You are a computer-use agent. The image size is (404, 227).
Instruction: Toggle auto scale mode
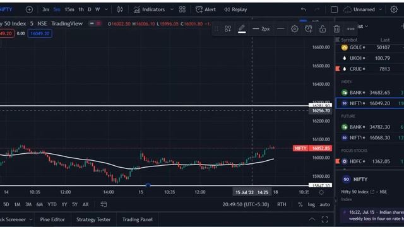tap(324, 204)
